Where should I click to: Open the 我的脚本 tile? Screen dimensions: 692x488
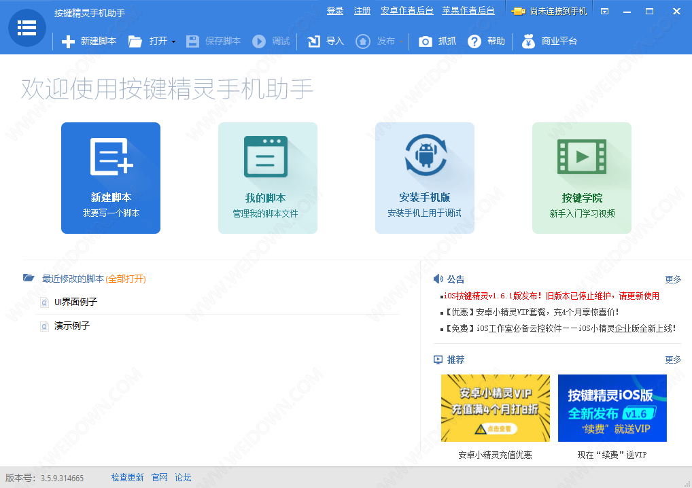[268, 178]
